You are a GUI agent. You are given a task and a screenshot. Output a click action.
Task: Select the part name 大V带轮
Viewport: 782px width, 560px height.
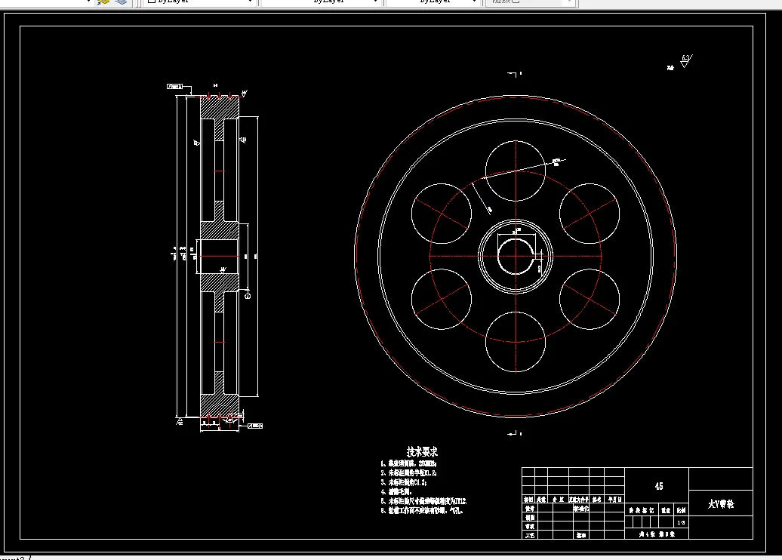tap(721, 504)
